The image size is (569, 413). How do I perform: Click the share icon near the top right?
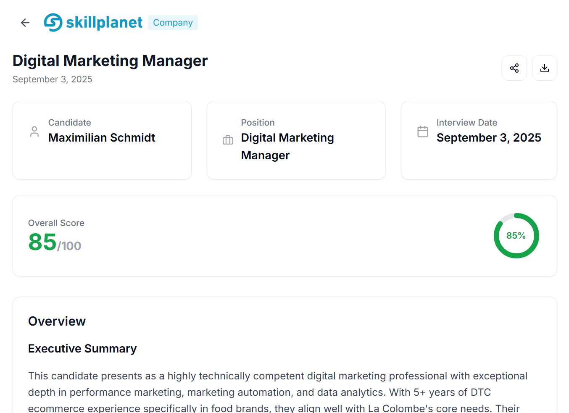[514, 68]
